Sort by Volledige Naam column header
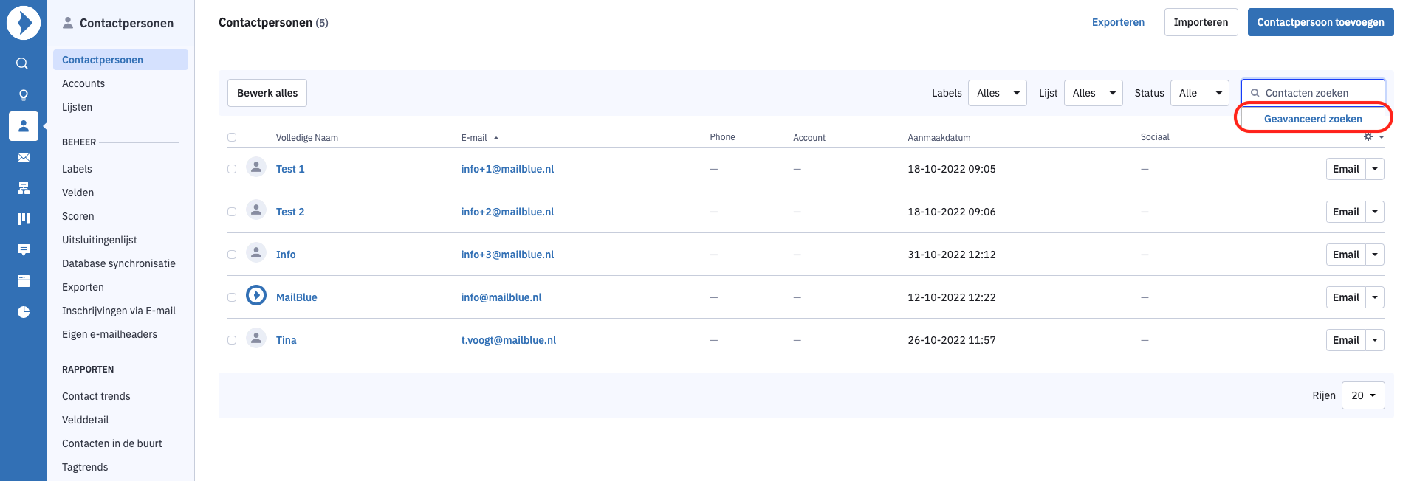The image size is (1417, 481). pyautogui.click(x=306, y=138)
